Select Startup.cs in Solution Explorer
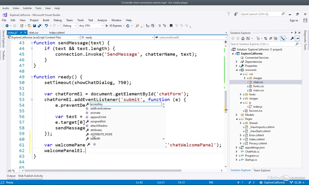This screenshot has height=185, width=309. point(251,160)
